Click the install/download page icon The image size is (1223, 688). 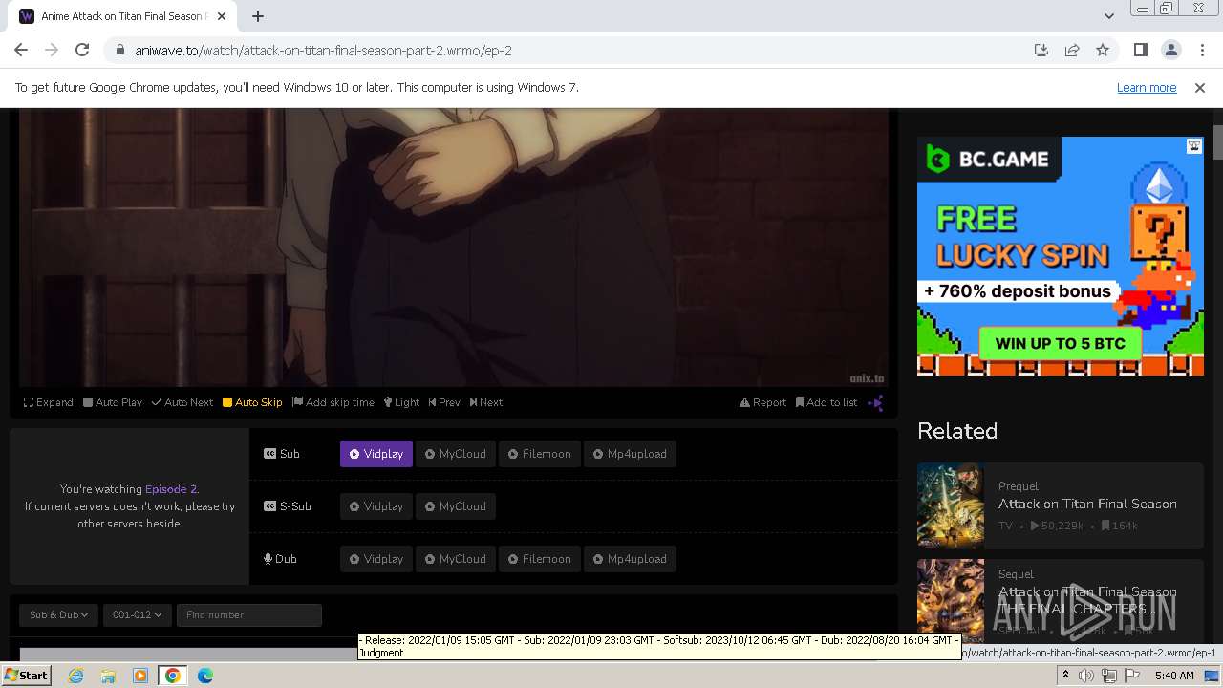[1041, 50]
